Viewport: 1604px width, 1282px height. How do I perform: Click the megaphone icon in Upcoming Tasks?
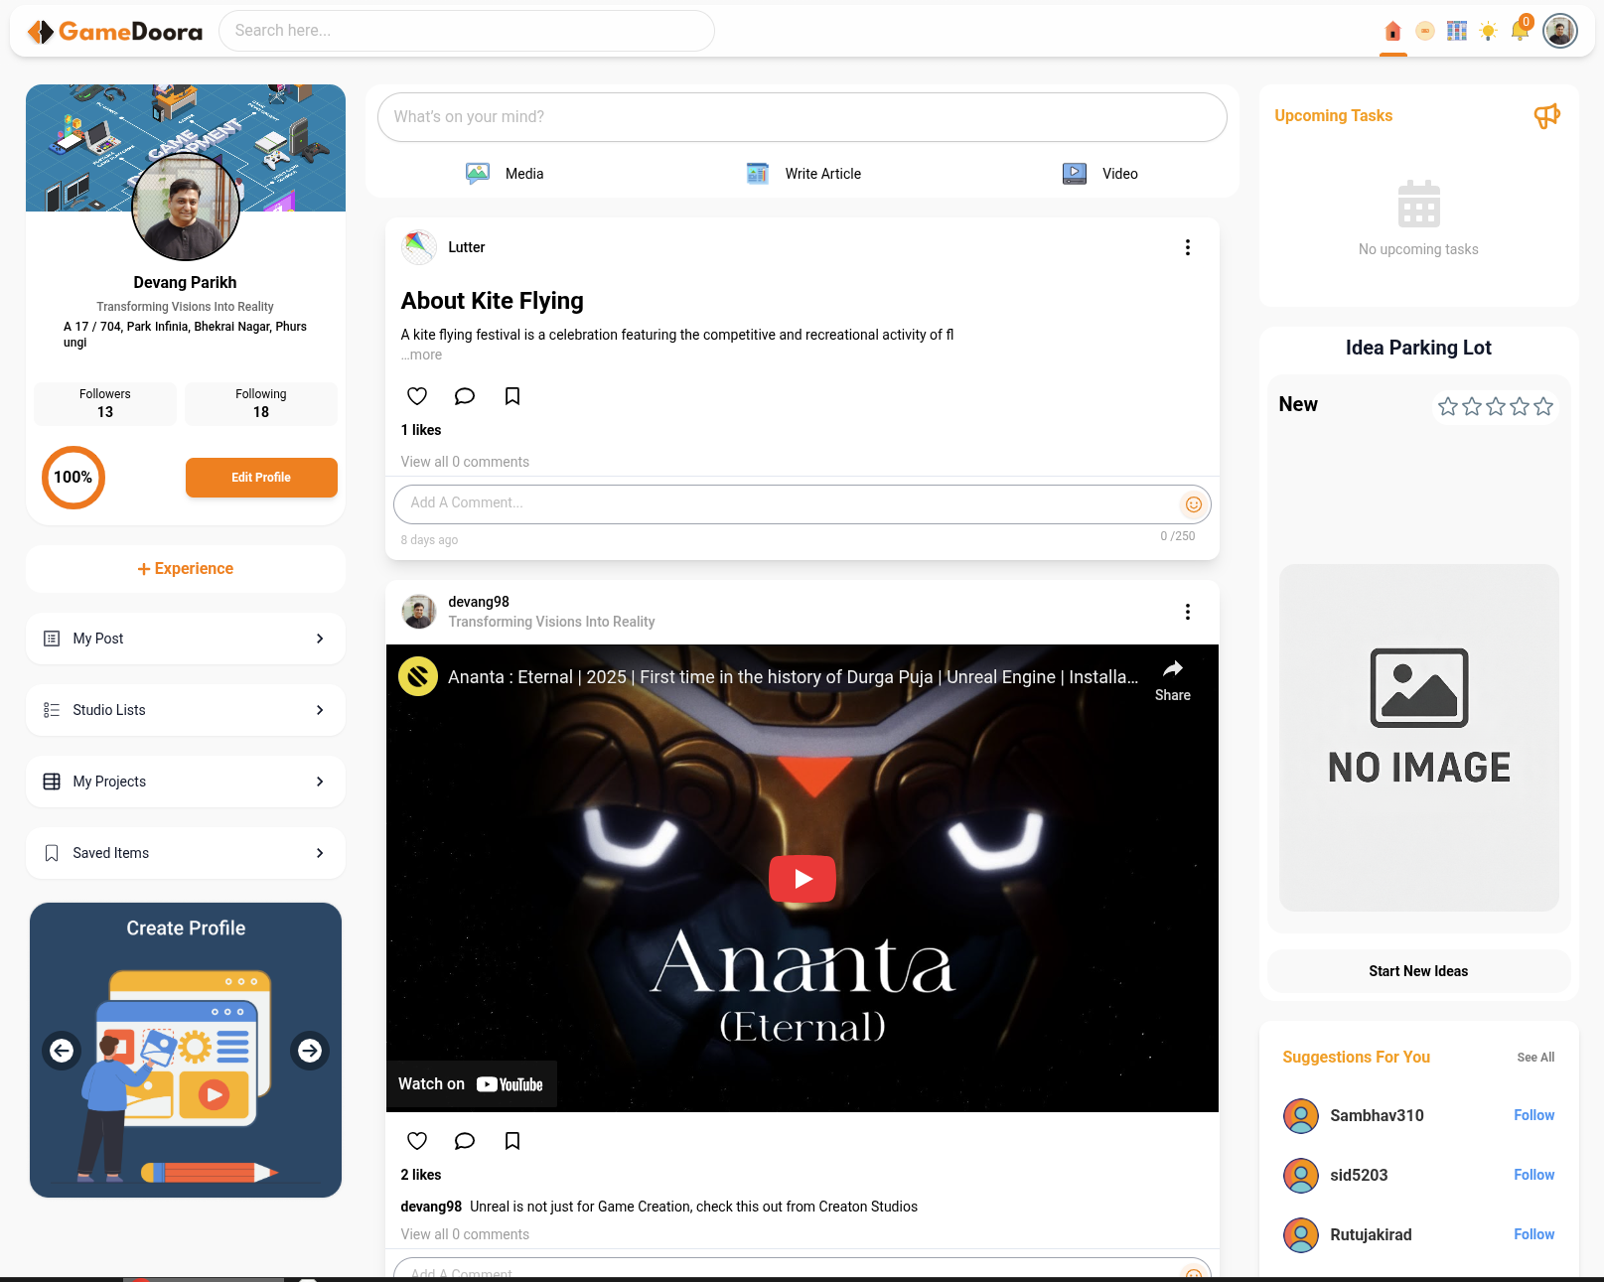point(1546,116)
